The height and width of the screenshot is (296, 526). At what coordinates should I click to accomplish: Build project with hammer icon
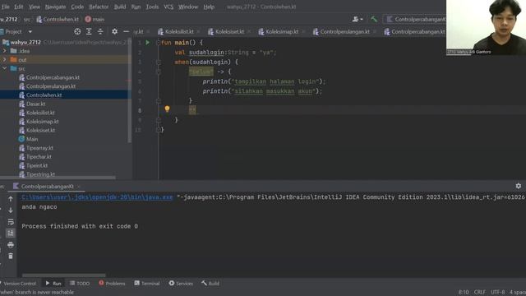point(374,20)
